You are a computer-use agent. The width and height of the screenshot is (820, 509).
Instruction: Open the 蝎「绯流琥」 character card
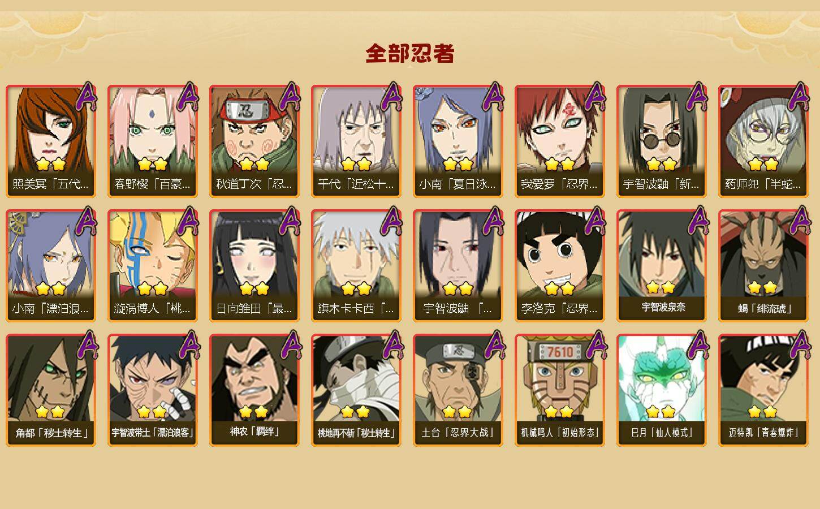(763, 266)
